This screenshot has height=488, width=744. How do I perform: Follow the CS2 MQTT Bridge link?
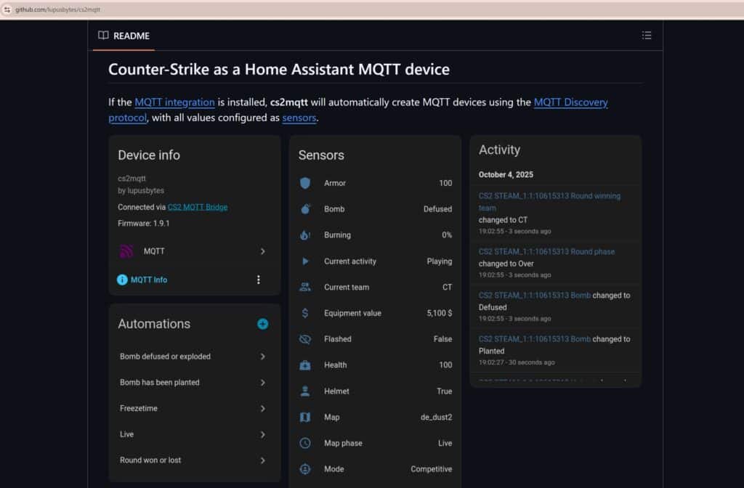(197, 207)
